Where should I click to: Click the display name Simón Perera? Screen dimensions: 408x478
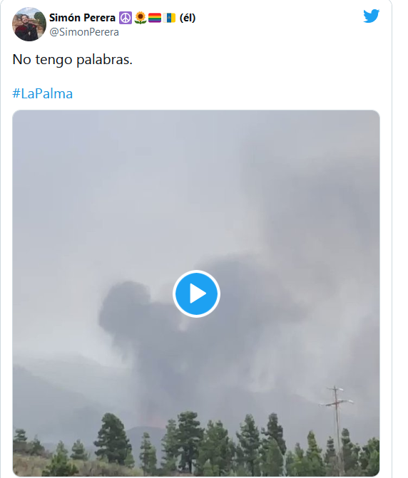82,18
